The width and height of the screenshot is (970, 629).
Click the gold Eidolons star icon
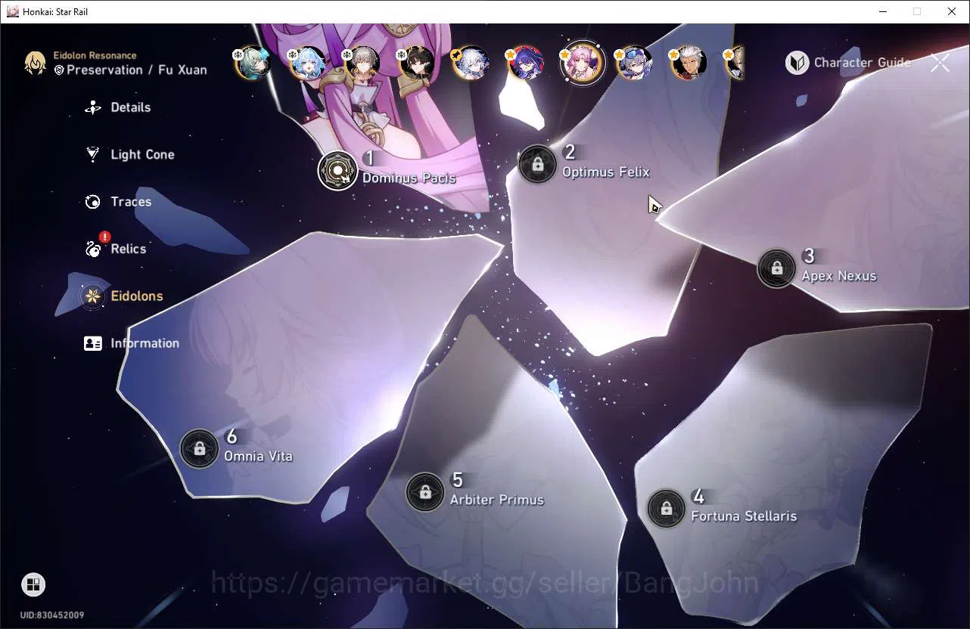click(x=93, y=296)
